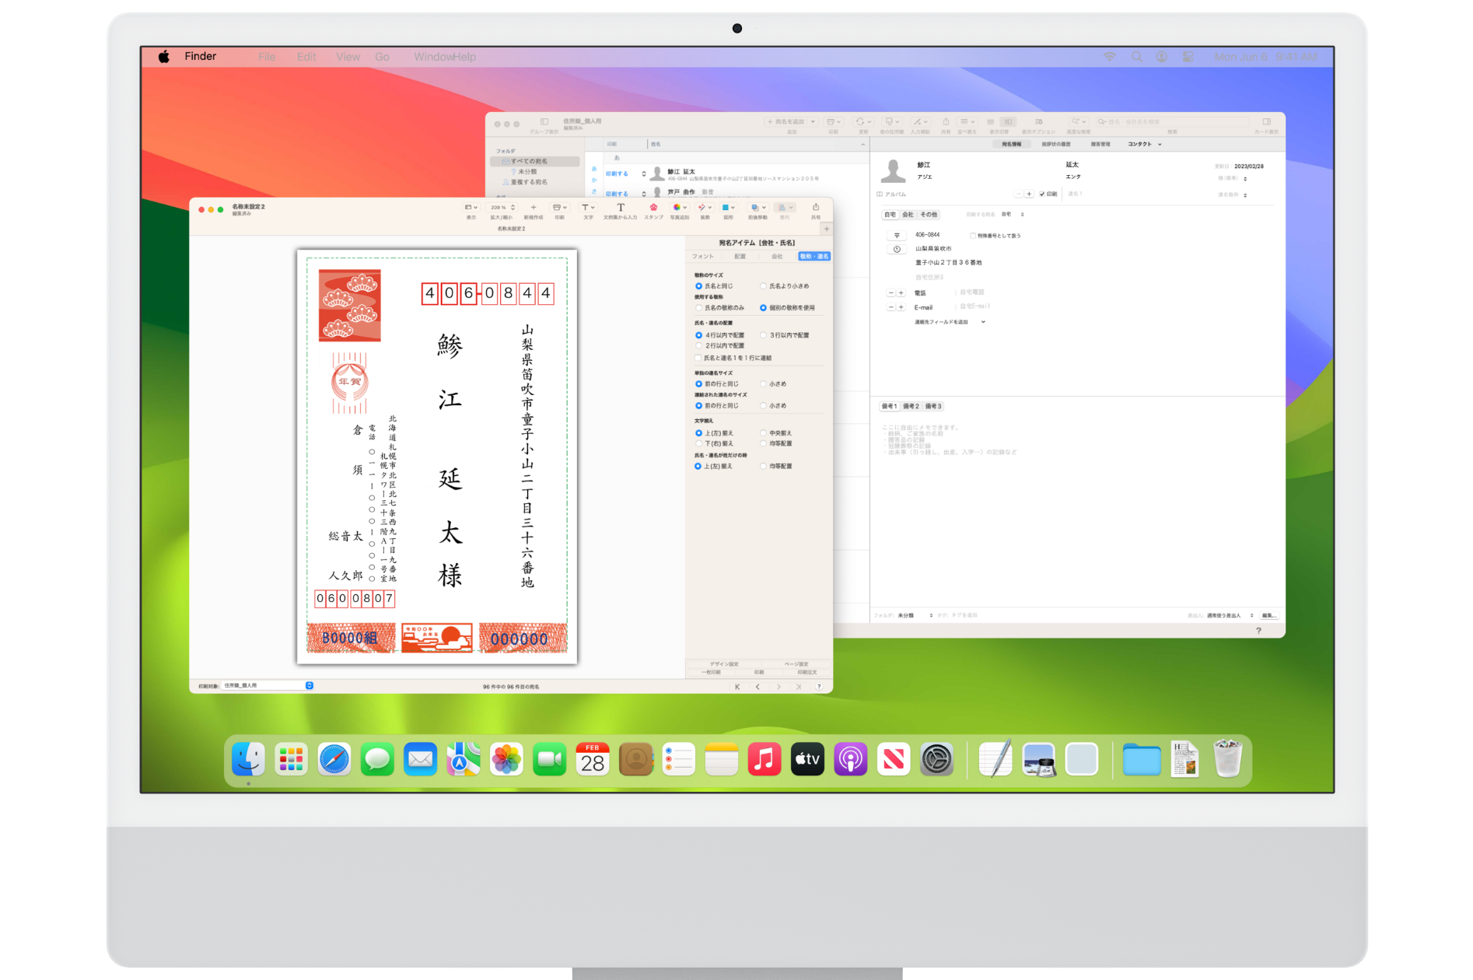Image resolution: width=1473 pixels, height=980 pixels.
Task: Open the Apple menu
Action: tap(164, 57)
